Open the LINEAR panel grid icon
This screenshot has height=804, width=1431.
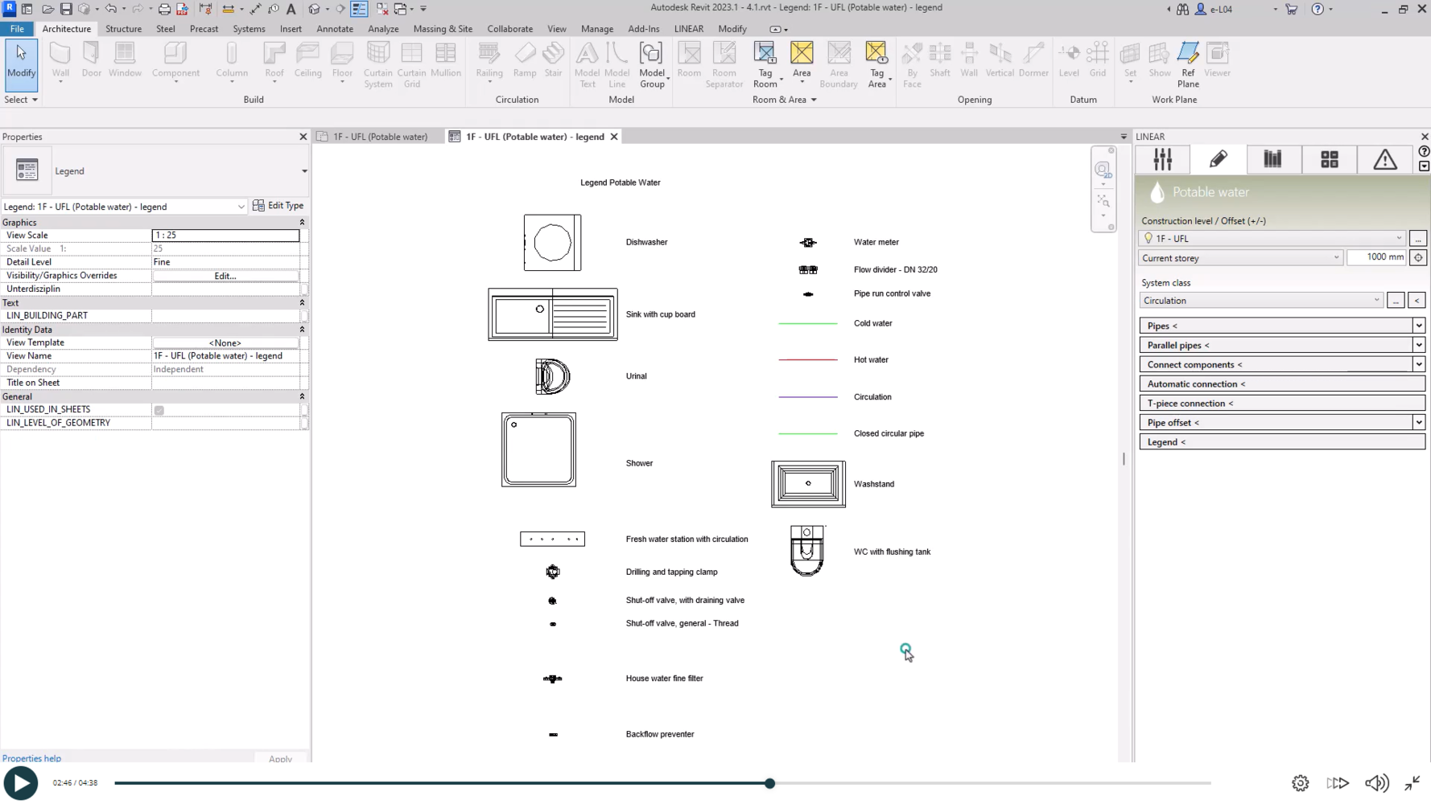point(1329,159)
